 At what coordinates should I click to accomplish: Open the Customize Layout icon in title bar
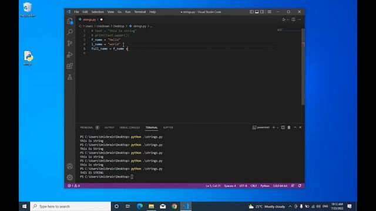270,12
